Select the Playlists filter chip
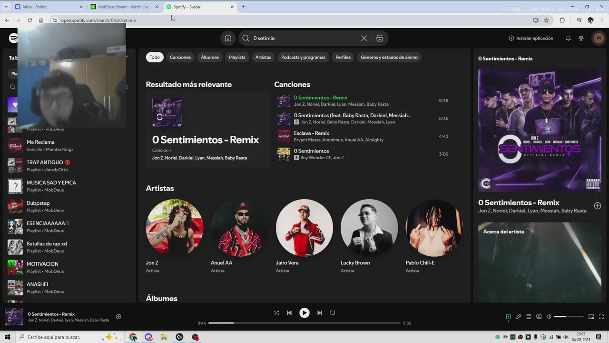The height and width of the screenshot is (343, 609). click(x=237, y=57)
